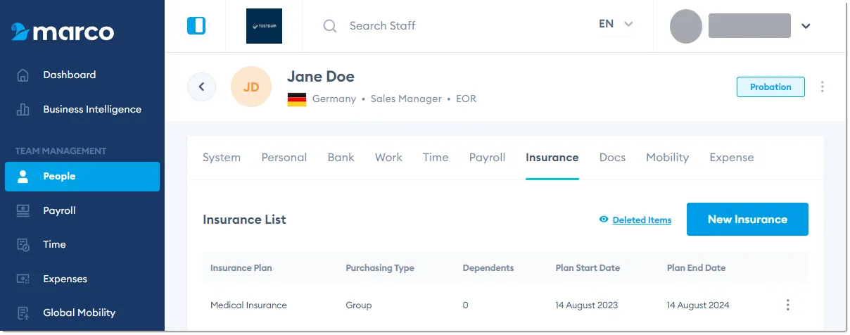This screenshot has height=335, width=850.
Task: Select the Payroll tab
Action: (x=488, y=158)
